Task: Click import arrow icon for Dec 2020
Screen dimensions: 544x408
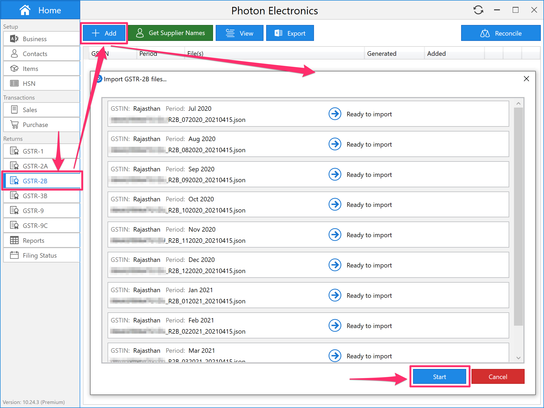Action: pyautogui.click(x=335, y=265)
